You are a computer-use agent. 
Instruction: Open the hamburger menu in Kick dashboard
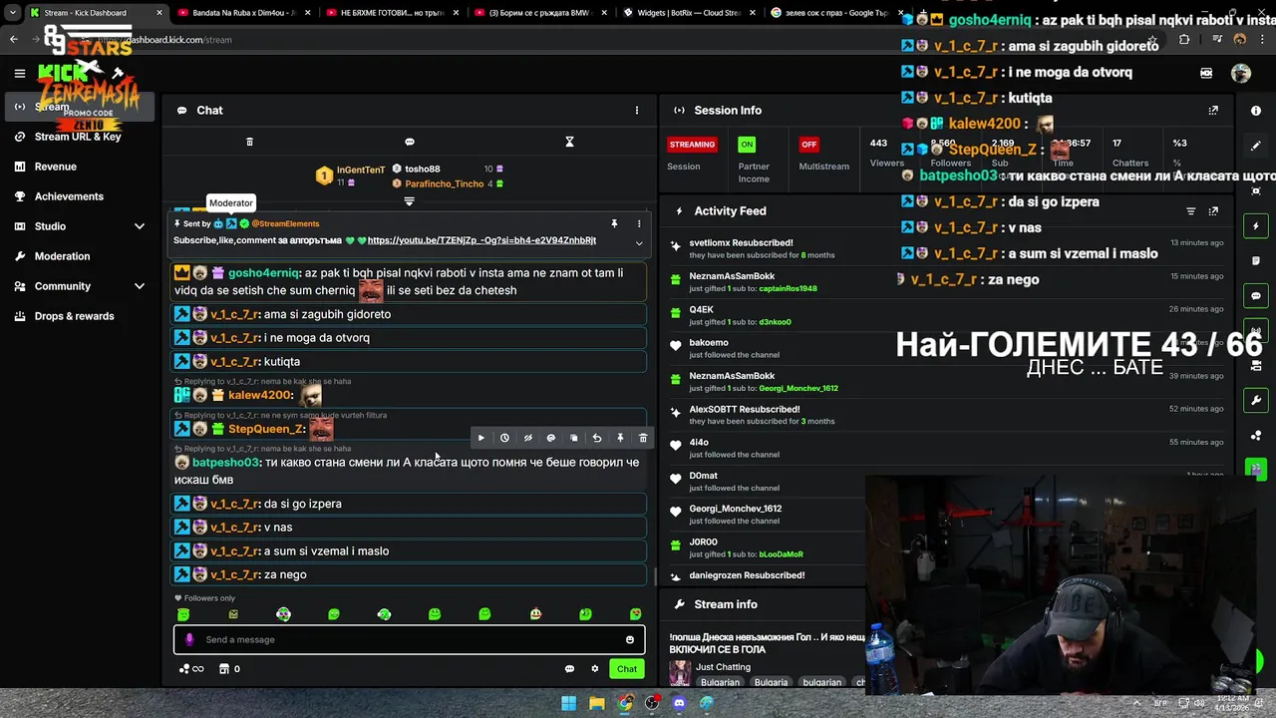tap(19, 73)
